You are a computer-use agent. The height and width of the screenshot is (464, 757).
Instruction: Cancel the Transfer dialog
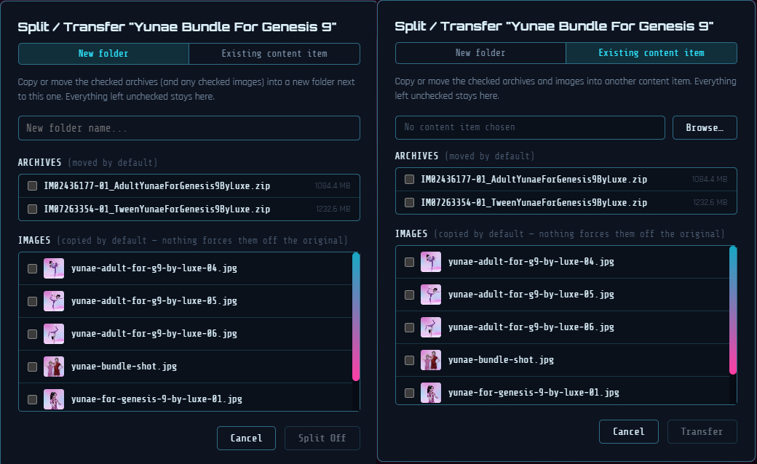pos(629,432)
